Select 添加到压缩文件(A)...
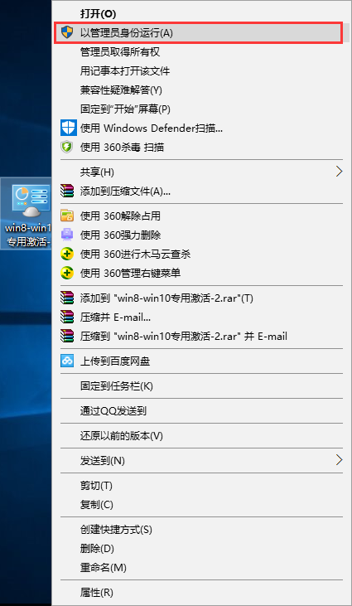Viewport: 352px width, 606px height. tap(125, 191)
